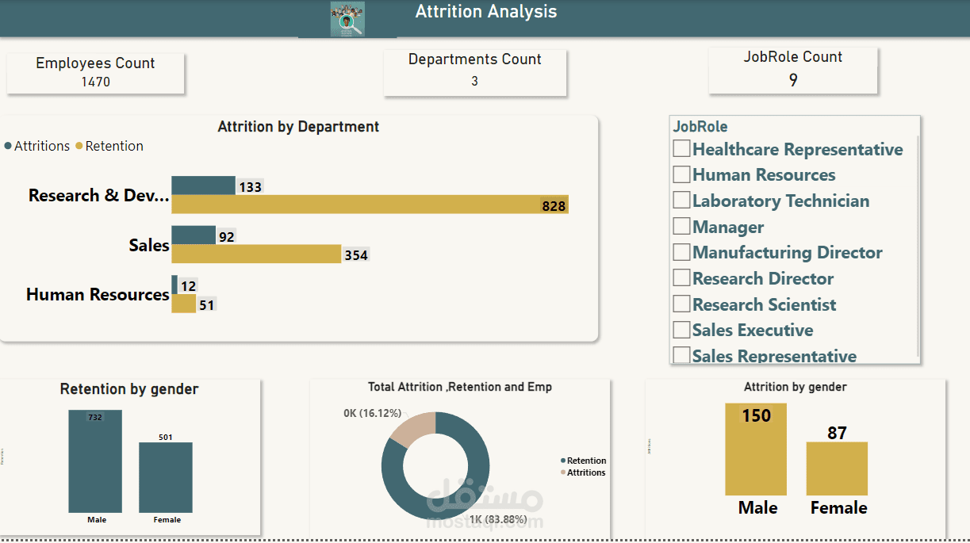The image size is (970, 543).
Task: Click the JobRole slicer scrollbar
Action: tap(916, 238)
